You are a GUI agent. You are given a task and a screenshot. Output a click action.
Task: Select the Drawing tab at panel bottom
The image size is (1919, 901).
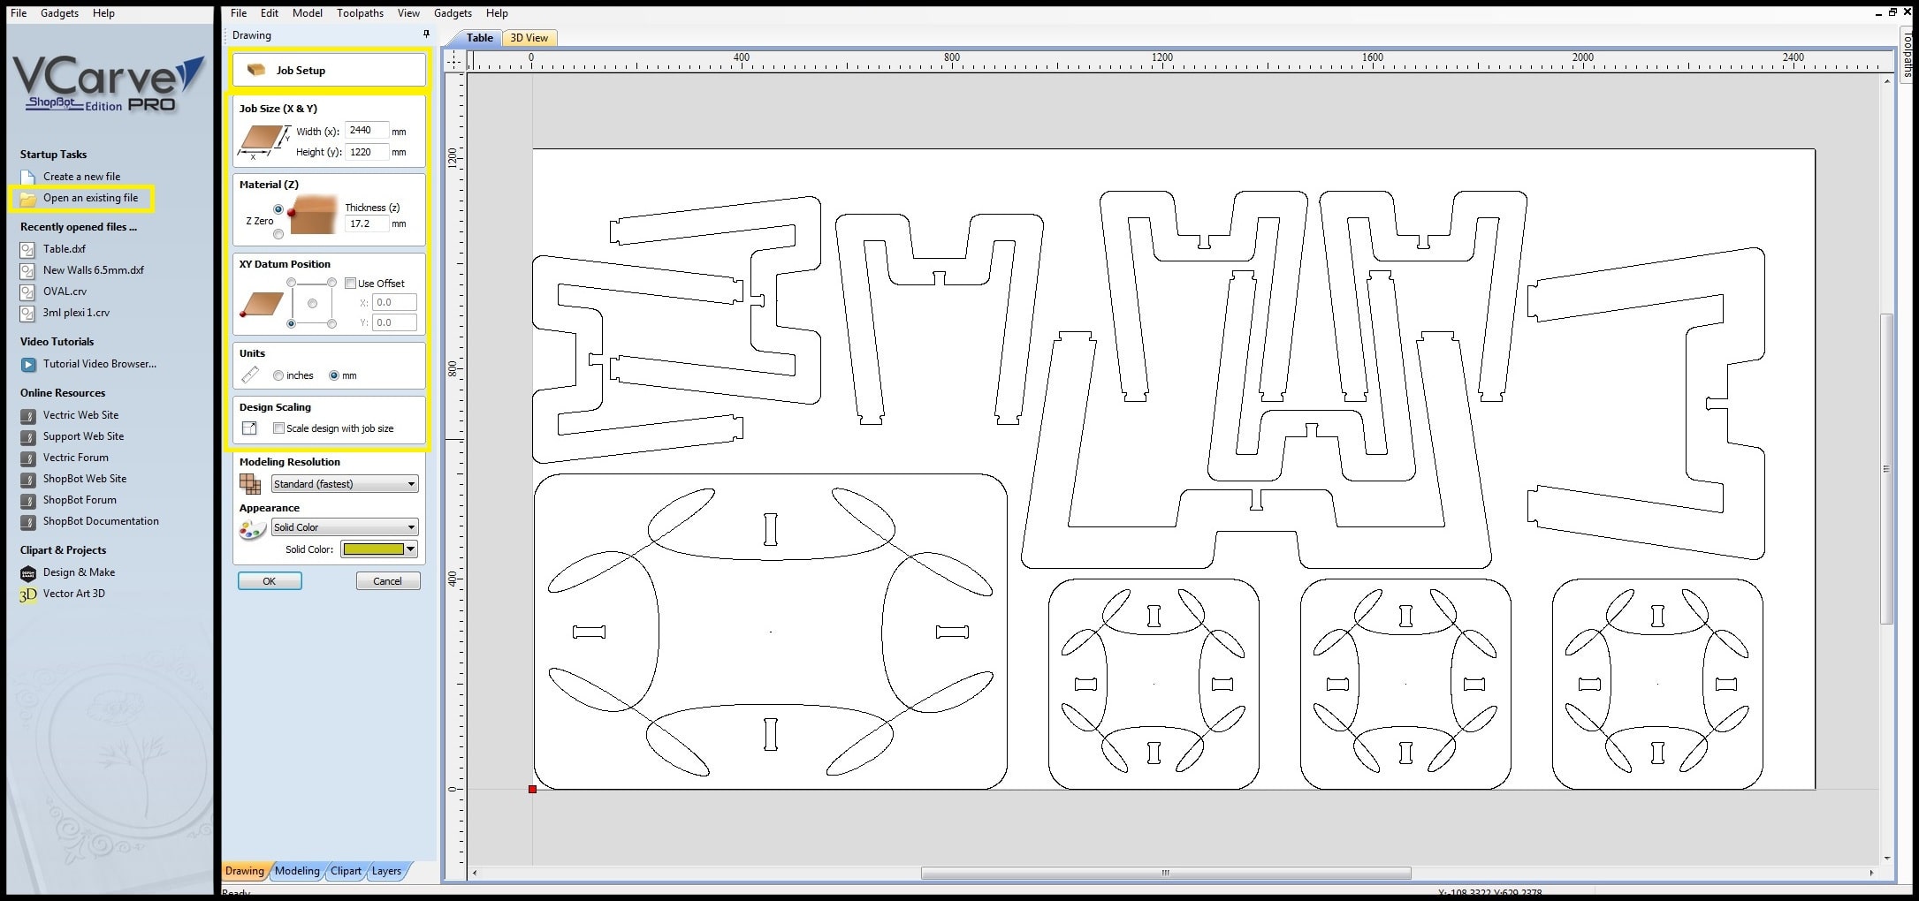245,871
